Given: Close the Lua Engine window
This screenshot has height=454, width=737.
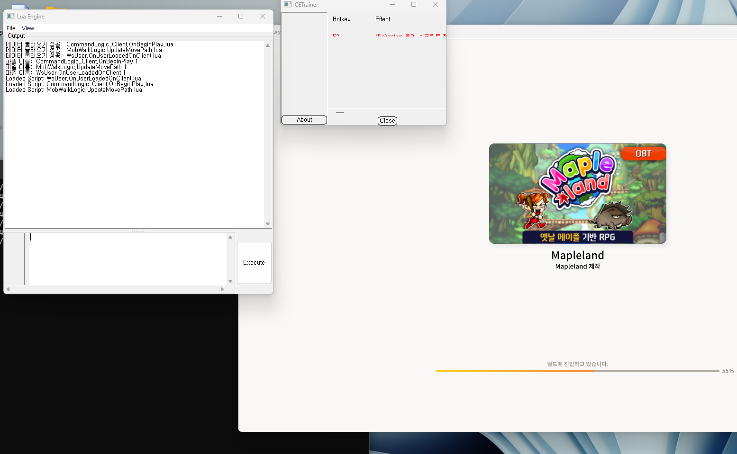Looking at the screenshot, I should tap(262, 16).
